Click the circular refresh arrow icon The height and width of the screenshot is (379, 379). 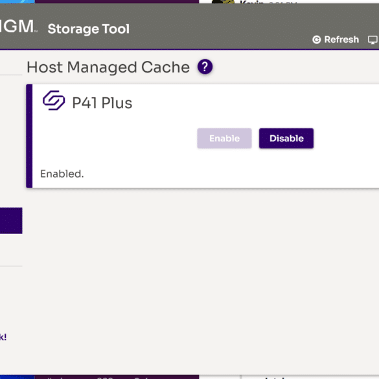tap(317, 40)
